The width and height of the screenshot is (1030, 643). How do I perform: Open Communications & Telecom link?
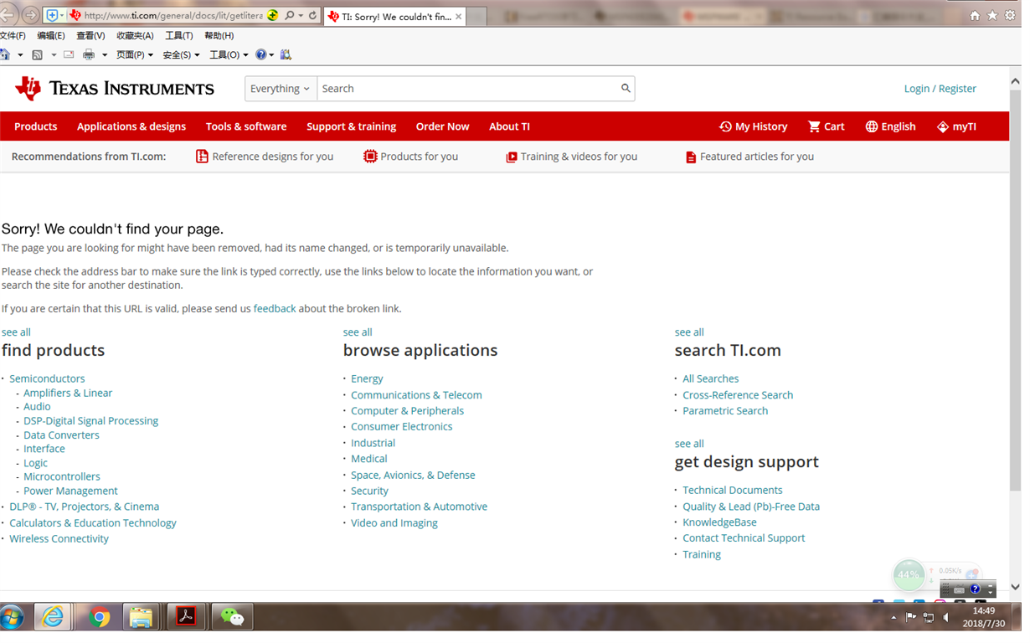416,394
